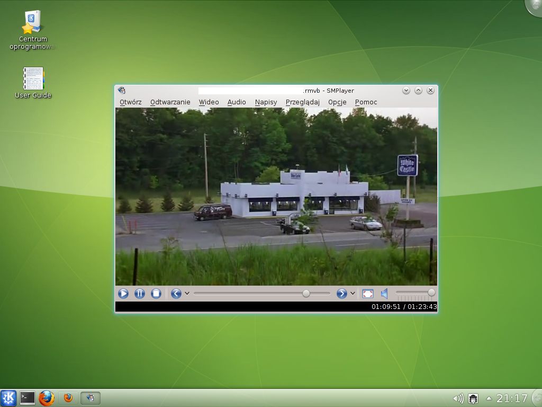
Task: Click the video seek slider handle
Action: click(x=306, y=294)
